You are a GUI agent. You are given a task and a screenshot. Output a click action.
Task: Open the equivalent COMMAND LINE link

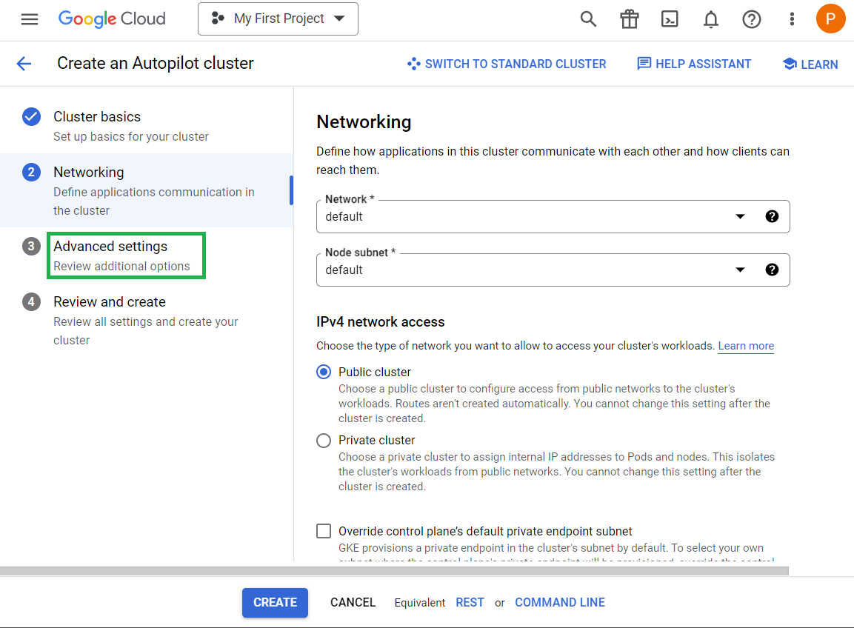(560, 602)
